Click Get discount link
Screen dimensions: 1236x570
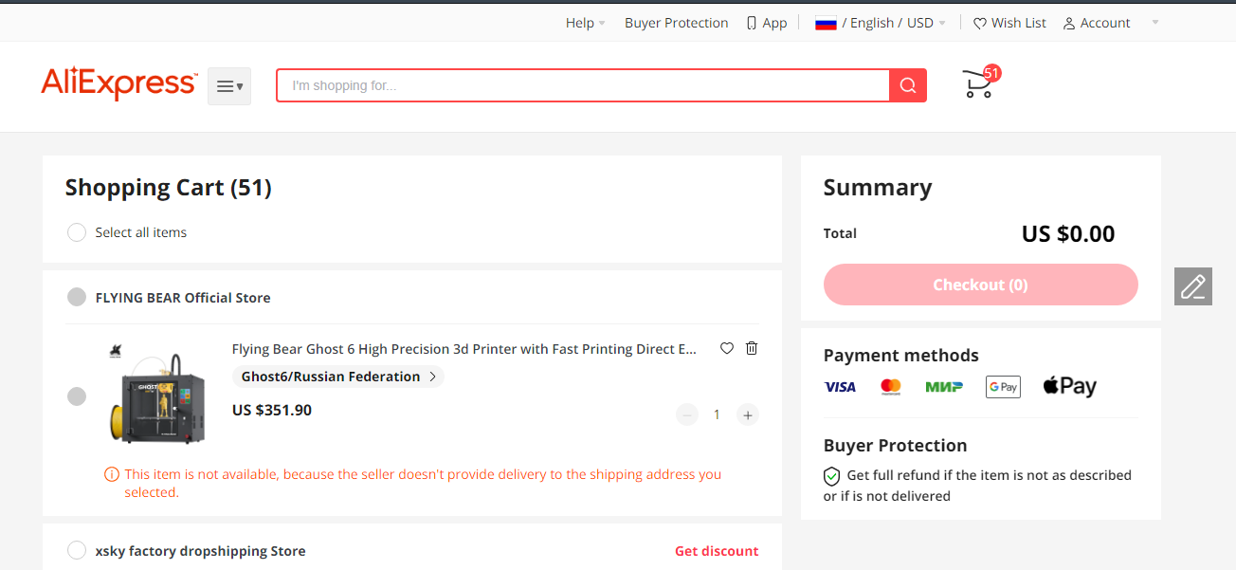coord(717,551)
